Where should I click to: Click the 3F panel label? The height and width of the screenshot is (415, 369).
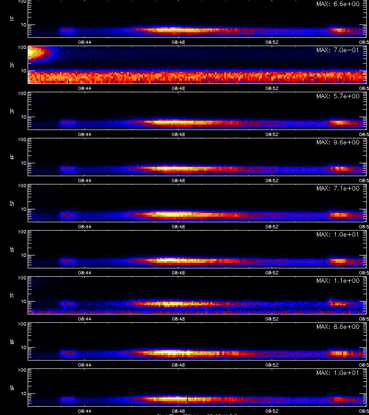click(x=12, y=111)
